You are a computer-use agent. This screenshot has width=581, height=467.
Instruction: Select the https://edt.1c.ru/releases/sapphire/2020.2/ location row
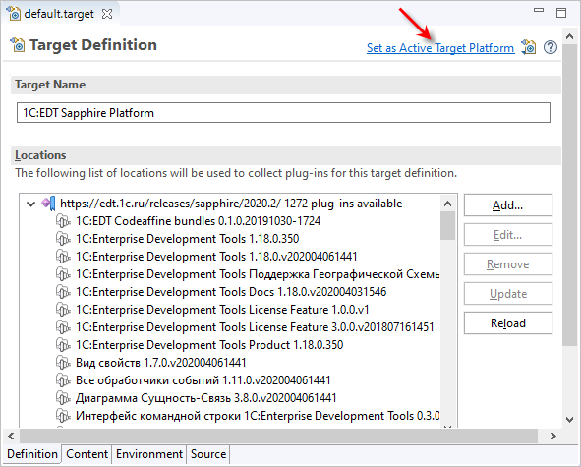pos(231,204)
